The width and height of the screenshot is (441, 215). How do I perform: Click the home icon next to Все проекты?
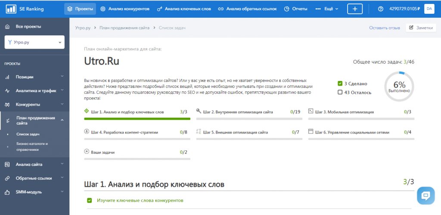7,27
